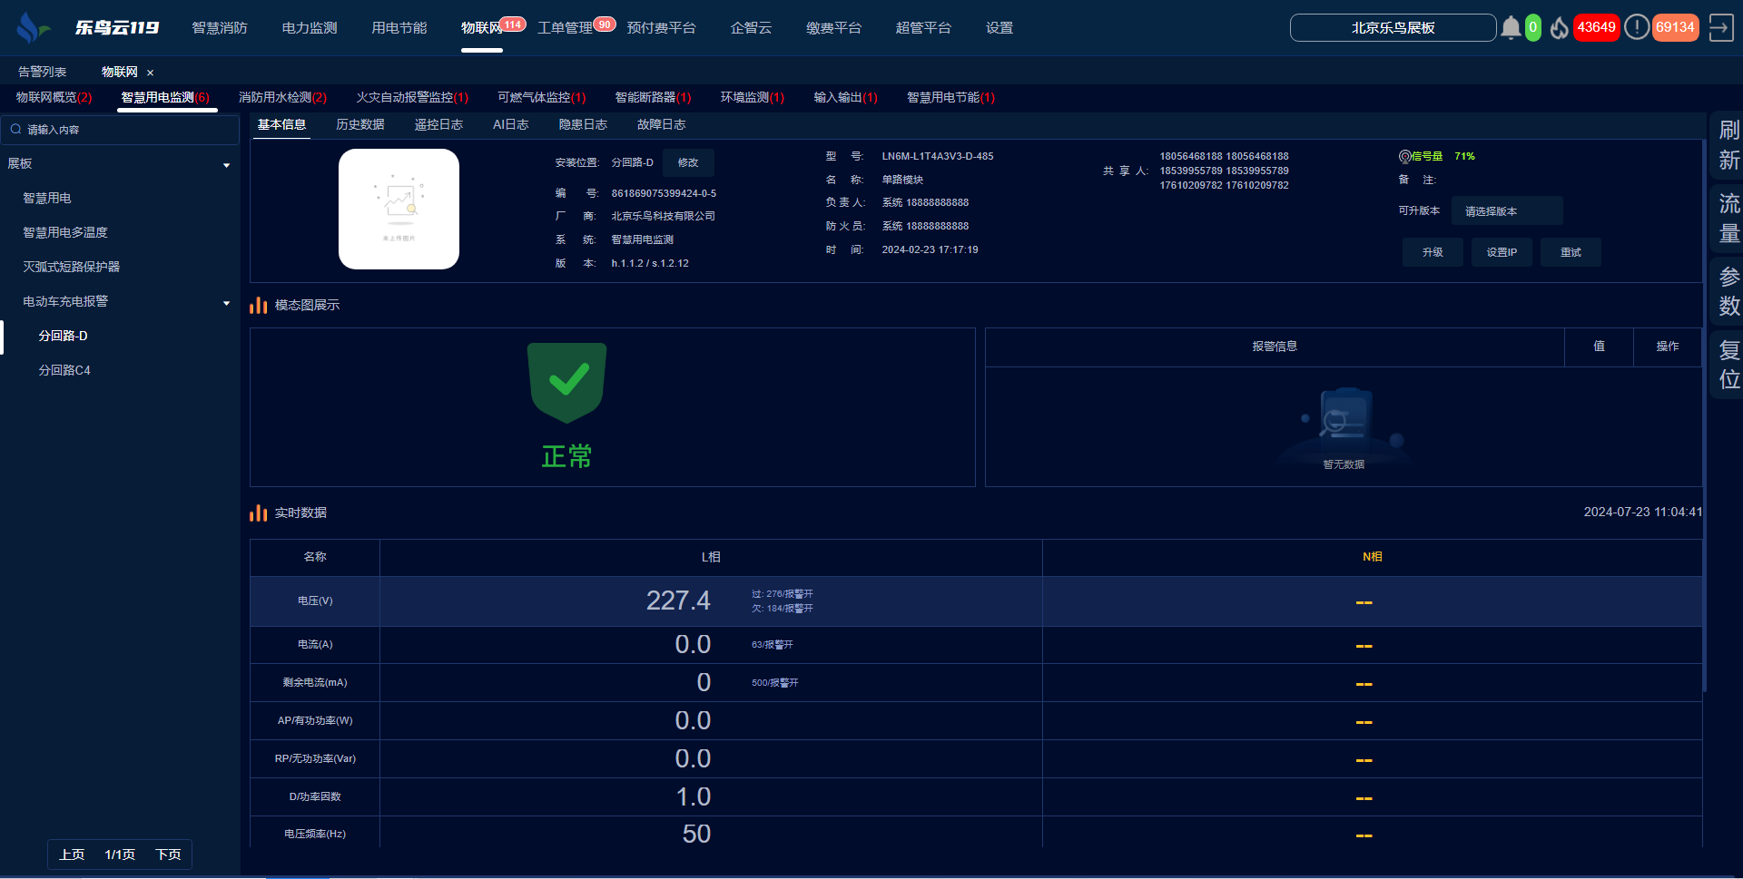
Task: Click the 请输入内容 search field
Action: [x=127, y=130]
